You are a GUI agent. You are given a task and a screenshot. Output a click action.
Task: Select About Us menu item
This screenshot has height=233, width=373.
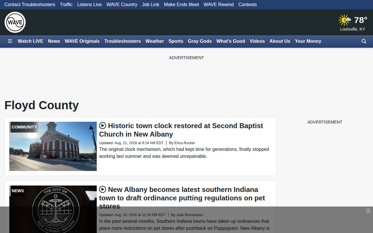[x=280, y=41]
